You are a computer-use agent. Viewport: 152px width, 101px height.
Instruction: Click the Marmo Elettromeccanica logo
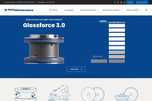click(19, 10)
